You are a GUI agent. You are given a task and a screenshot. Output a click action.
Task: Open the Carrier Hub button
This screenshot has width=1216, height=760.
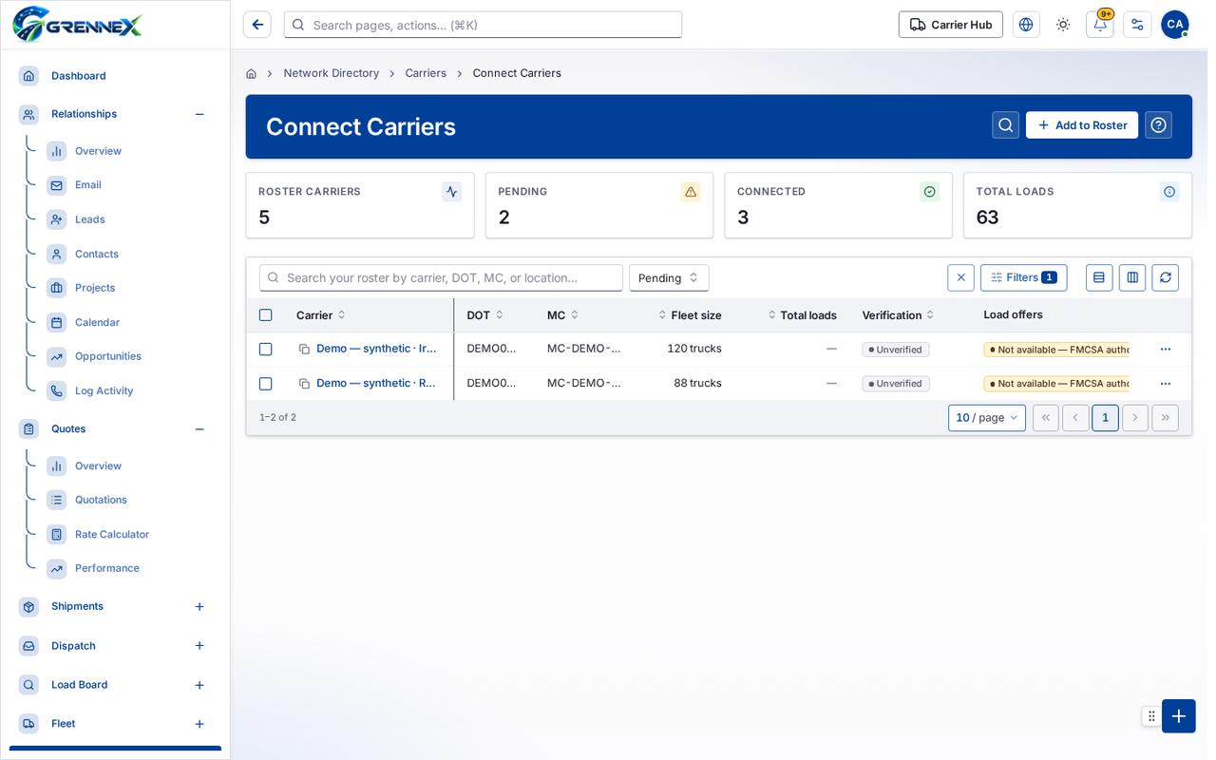click(951, 25)
